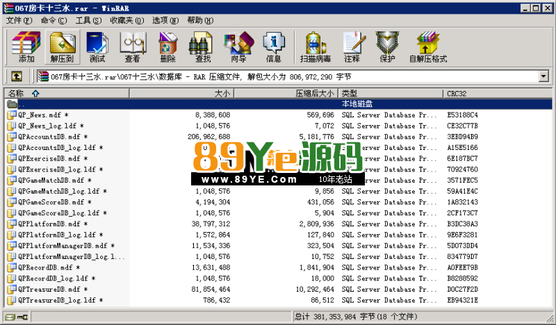
Task: Open the Favorites (收藏夹) menu
Action: tap(127, 20)
